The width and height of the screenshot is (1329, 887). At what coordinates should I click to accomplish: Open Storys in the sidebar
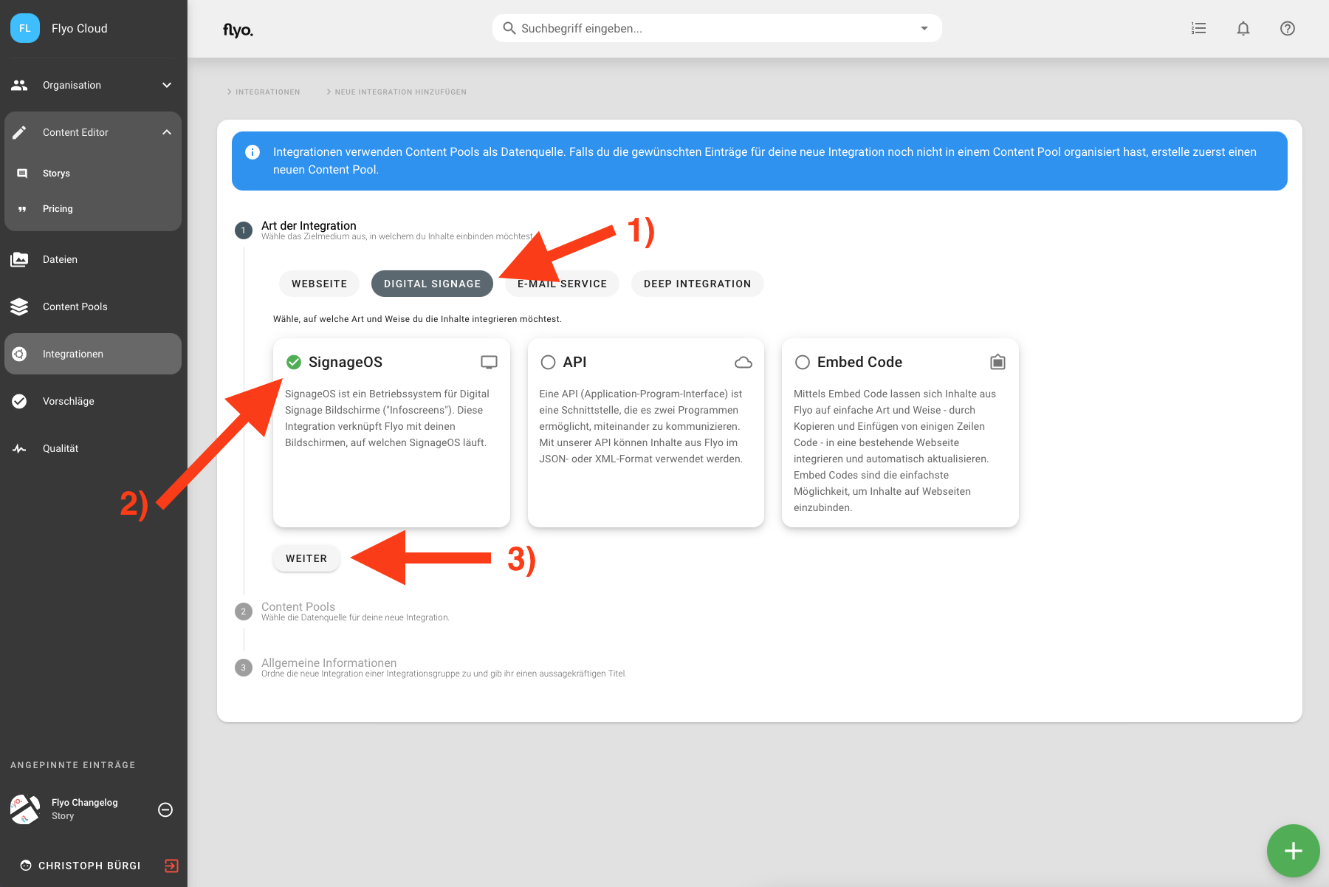click(93, 174)
